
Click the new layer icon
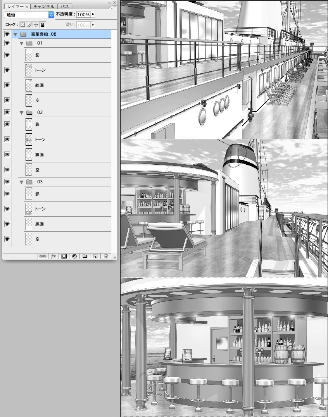95,257
